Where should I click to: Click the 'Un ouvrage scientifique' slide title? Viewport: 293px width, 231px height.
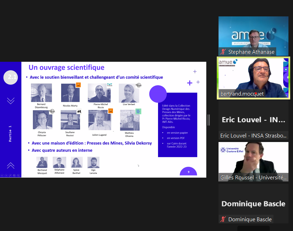coord(66,67)
